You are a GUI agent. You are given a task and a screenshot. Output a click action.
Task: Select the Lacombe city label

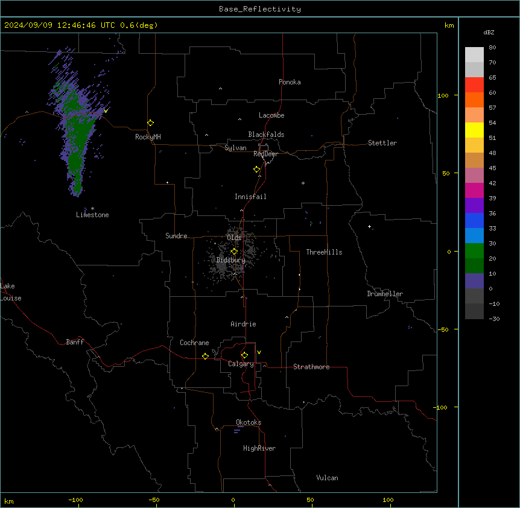coord(271,115)
